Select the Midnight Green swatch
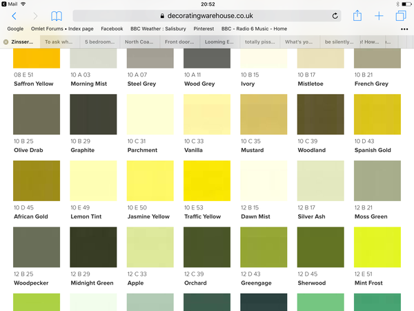 pos(93,247)
